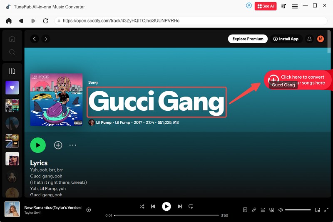Show lyrics with the microphone icon
The height and width of the screenshot is (222, 333).
click(x=254, y=210)
